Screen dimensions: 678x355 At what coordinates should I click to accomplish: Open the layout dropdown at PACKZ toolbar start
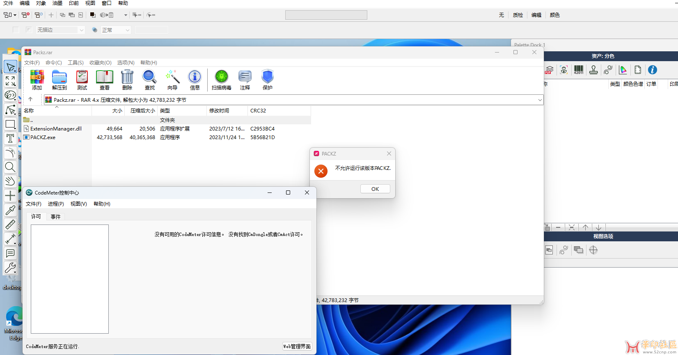[10, 15]
